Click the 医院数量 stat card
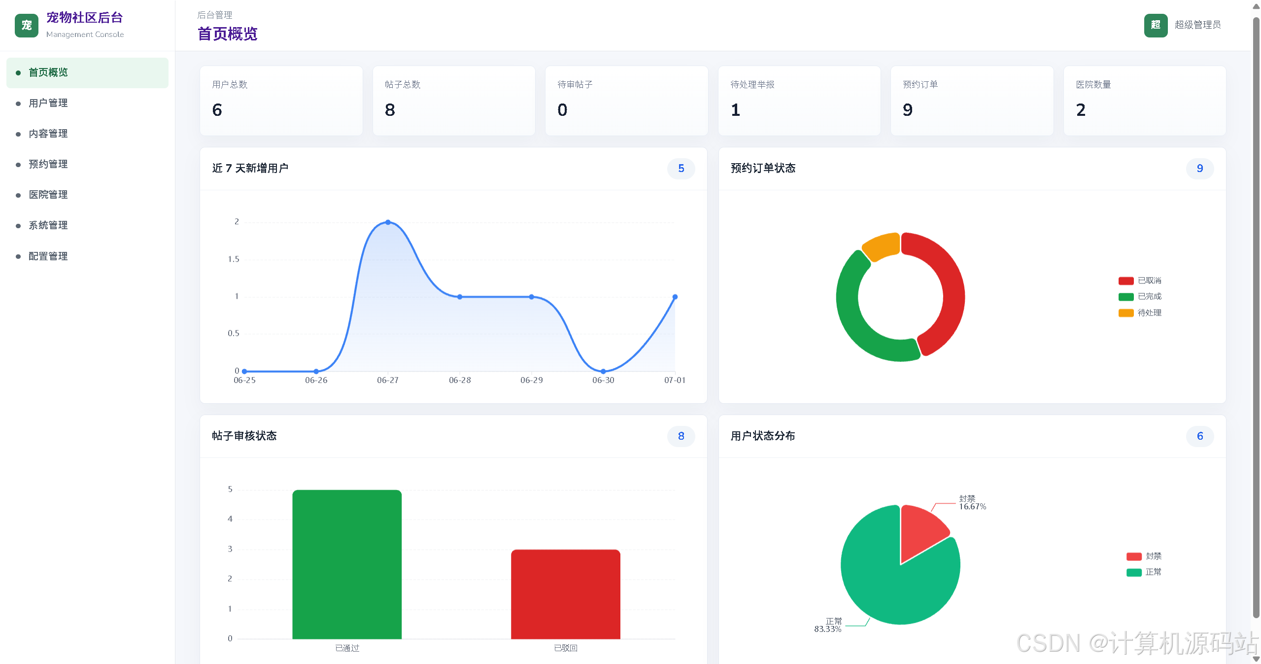Viewport: 1261px width, 664px height. [1145, 101]
